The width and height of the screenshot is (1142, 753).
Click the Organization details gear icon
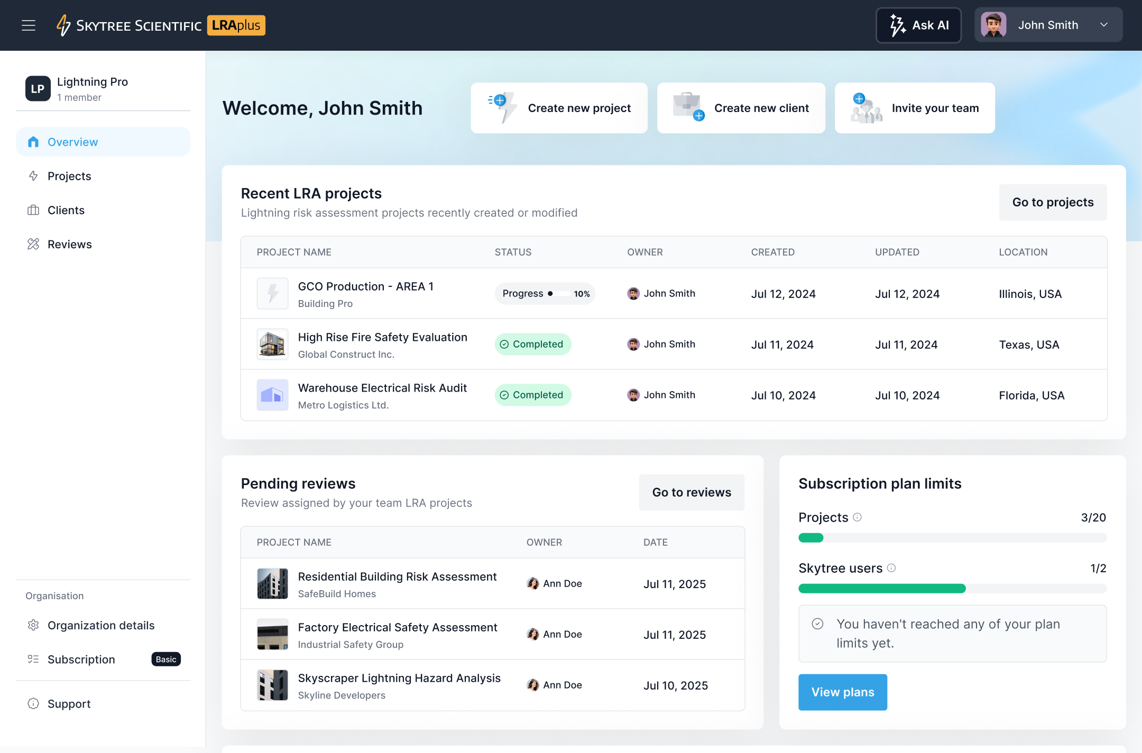click(x=33, y=625)
